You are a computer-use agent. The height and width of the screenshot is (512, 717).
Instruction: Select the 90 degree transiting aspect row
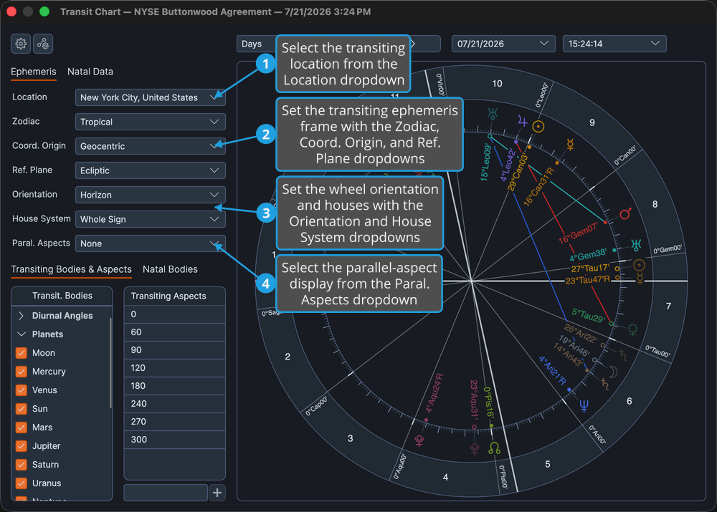pos(175,350)
